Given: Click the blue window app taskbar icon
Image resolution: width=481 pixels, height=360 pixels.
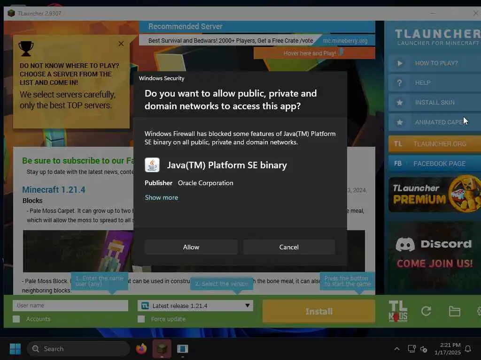Looking at the screenshot, I should pos(183,349).
